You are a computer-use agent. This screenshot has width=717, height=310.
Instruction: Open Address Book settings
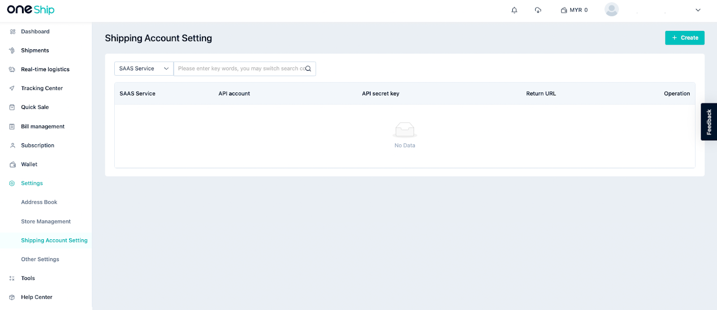point(39,202)
